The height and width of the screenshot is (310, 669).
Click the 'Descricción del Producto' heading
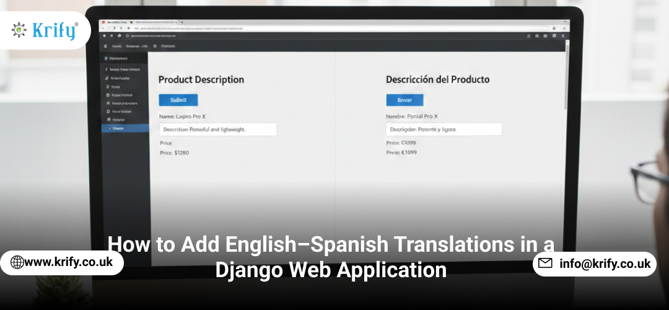tap(437, 79)
